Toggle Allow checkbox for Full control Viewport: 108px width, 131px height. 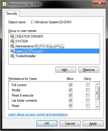pos(70,85)
